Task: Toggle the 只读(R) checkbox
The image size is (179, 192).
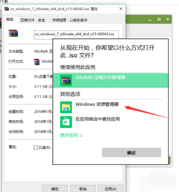Action: pos(36,148)
